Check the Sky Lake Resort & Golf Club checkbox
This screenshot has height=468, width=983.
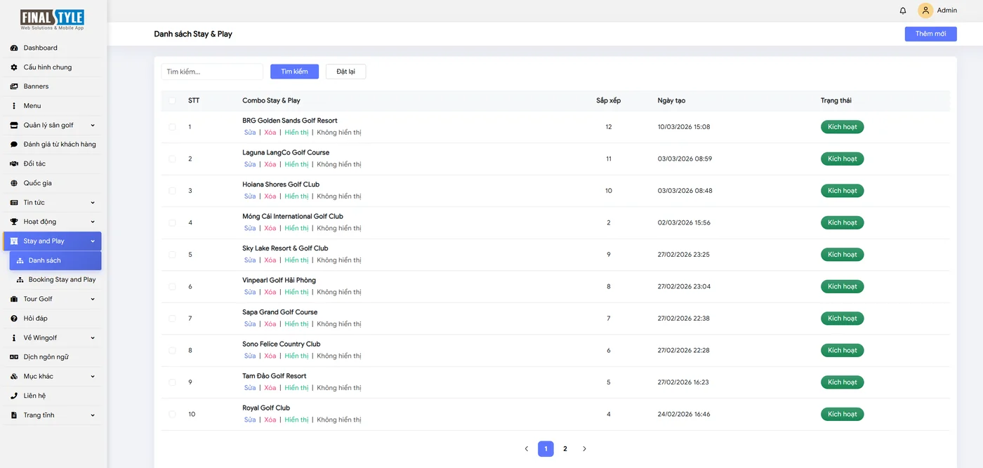click(x=172, y=255)
